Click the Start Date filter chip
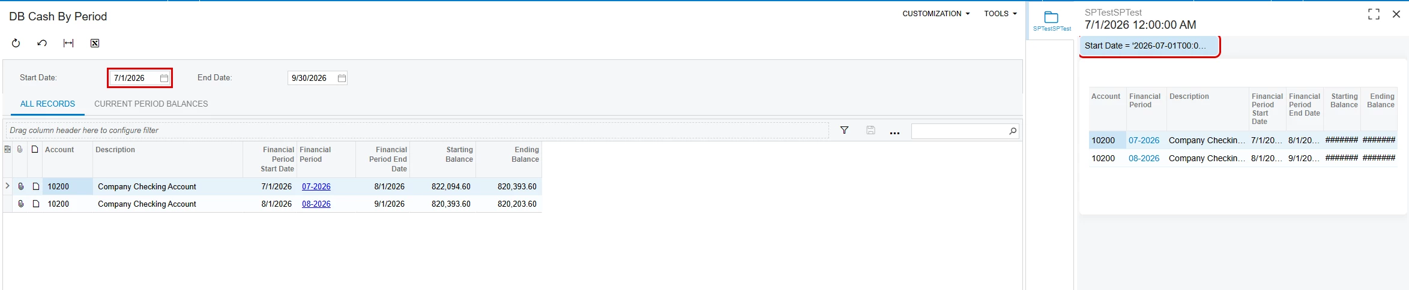This screenshot has height=290, width=1409. [1149, 46]
